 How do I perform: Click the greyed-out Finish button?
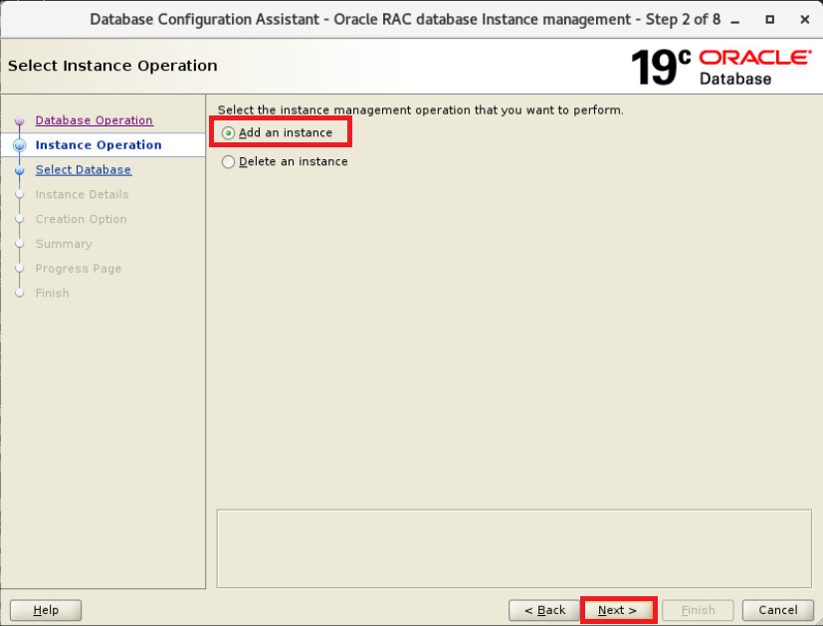point(698,610)
